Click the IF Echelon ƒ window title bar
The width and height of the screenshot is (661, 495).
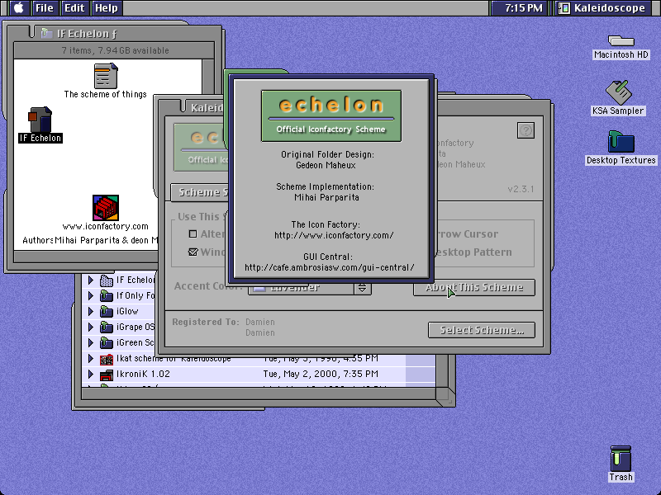click(x=115, y=33)
